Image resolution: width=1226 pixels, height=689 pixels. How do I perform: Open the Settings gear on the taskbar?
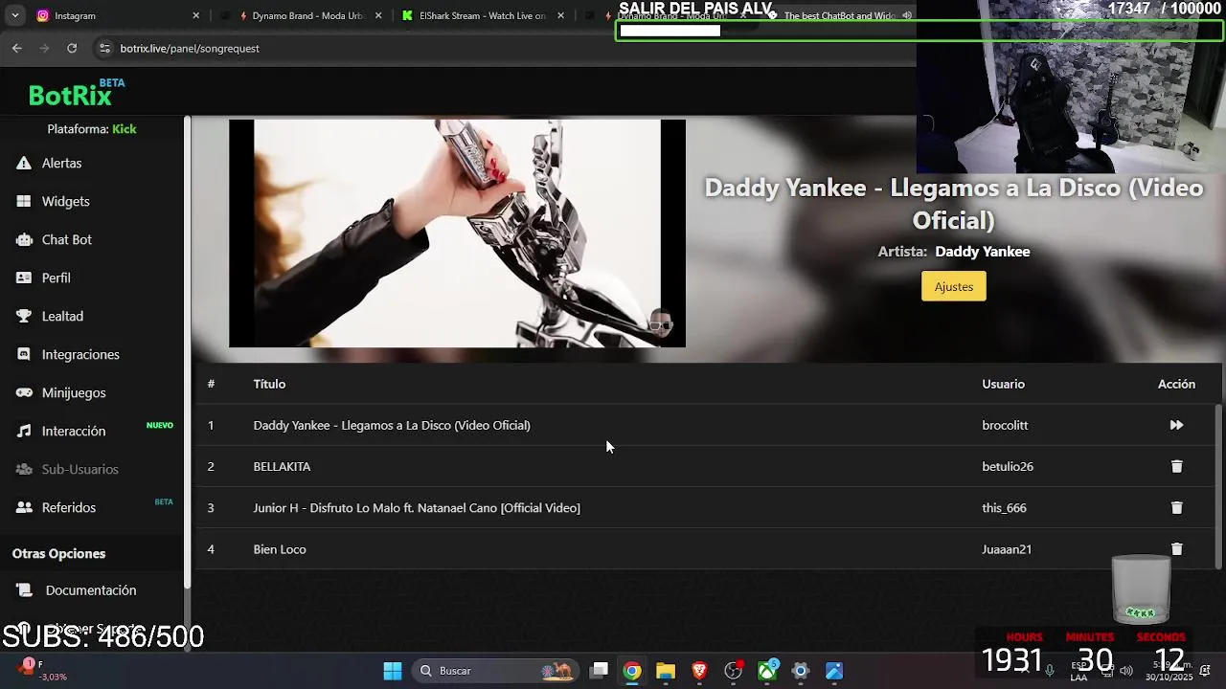(801, 671)
